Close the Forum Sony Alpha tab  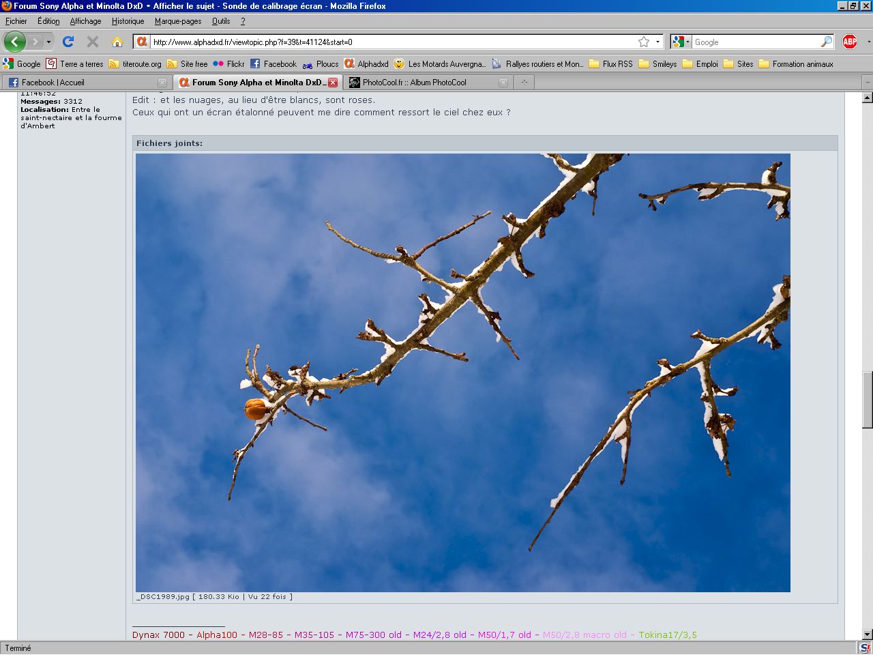click(333, 83)
